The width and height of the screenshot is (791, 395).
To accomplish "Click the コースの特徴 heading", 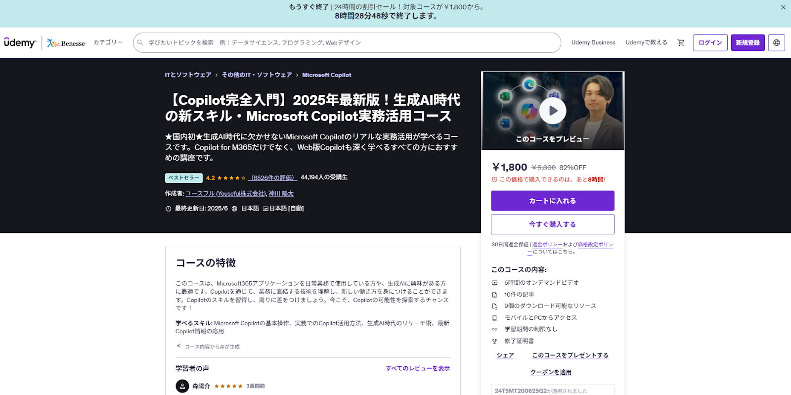I will tap(206, 263).
